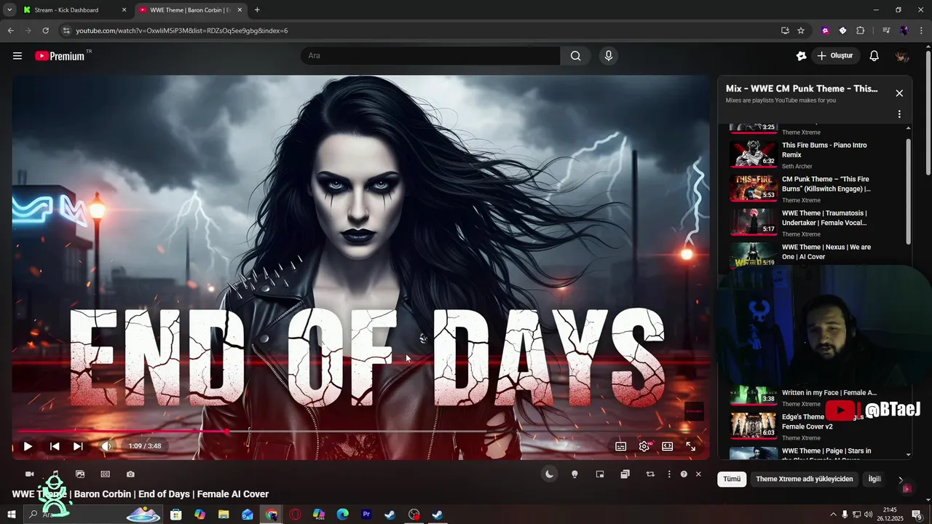The image size is (932, 524).
Task: Select the Tümü filter chip
Action: tap(732, 479)
